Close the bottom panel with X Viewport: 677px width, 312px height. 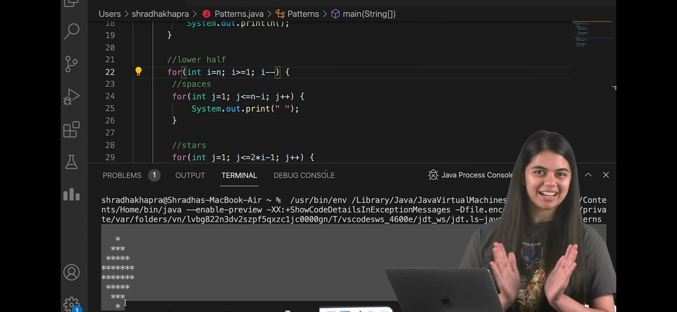click(606, 175)
